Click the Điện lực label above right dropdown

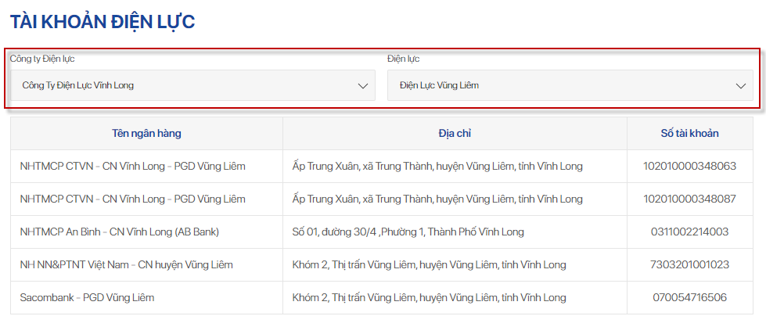click(x=403, y=59)
